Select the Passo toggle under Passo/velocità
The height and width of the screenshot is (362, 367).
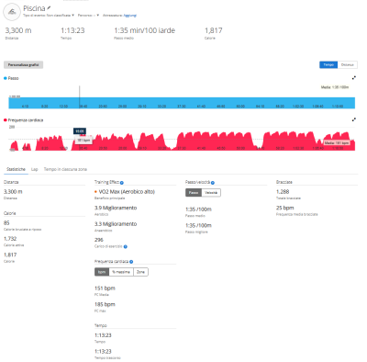[194, 192]
